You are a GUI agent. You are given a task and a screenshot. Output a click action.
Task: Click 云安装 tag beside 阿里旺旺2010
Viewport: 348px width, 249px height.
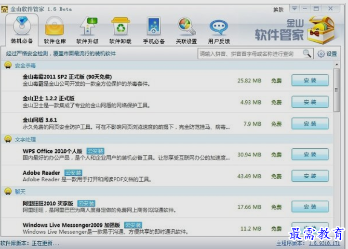pyautogui.click(x=86, y=204)
